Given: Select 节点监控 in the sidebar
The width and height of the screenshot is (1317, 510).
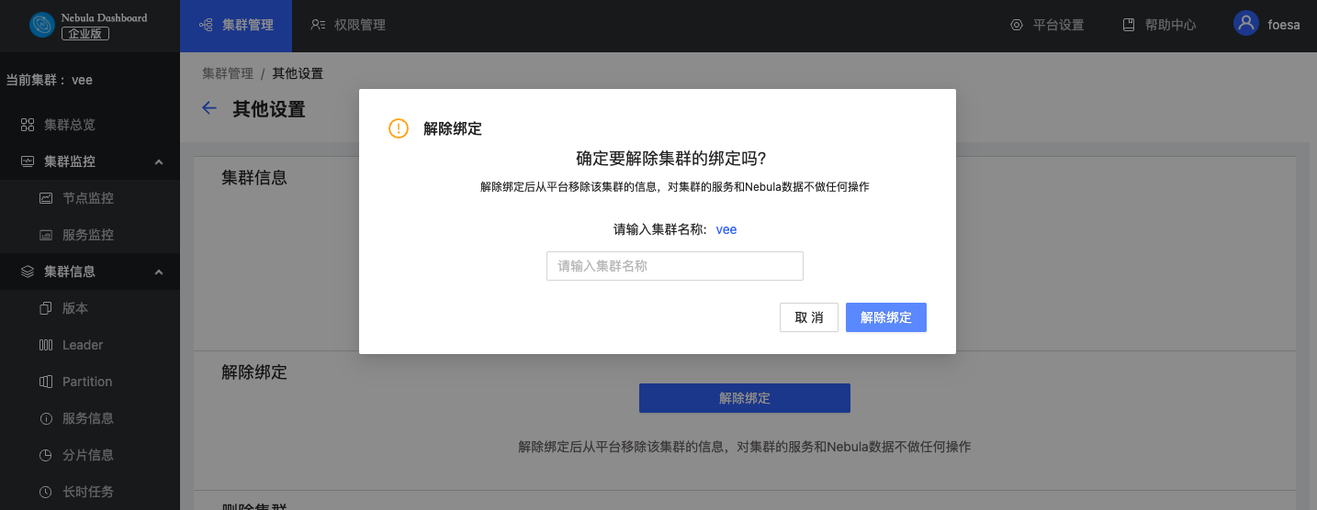Looking at the screenshot, I should [90, 198].
